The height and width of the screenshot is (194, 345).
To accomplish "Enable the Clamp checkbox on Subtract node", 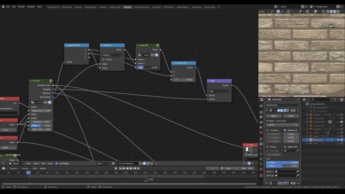I will [x=103, y=59].
